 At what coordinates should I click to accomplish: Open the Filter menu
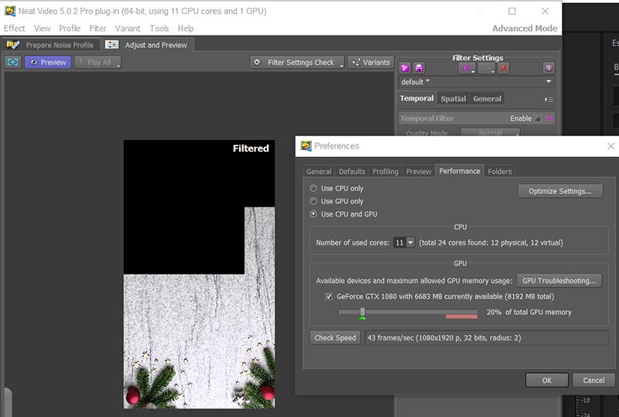coord(97,29)
